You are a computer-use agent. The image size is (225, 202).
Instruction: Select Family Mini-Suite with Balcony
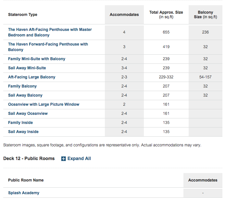pyautogui.click(x=37, y=59)
